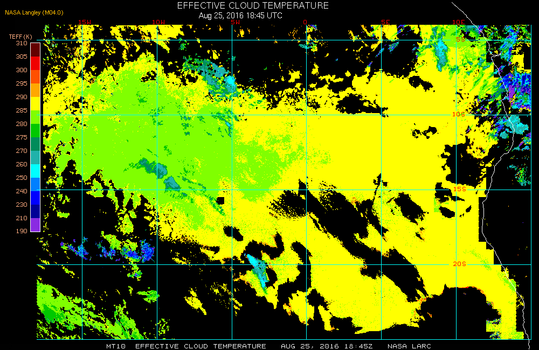539x350 pixels.
Task: Click the 250 legend value
Action: click(22, 178)
